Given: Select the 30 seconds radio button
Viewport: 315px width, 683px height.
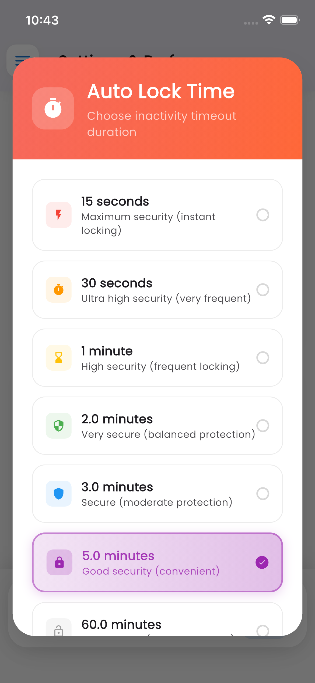Looking at the screenshot, I should tap(263, 289).
